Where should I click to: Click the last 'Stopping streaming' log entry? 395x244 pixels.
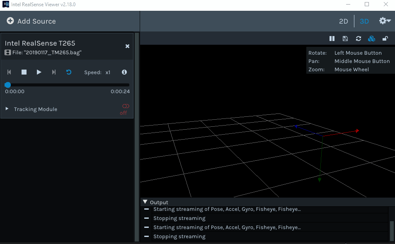click(179, 237)
